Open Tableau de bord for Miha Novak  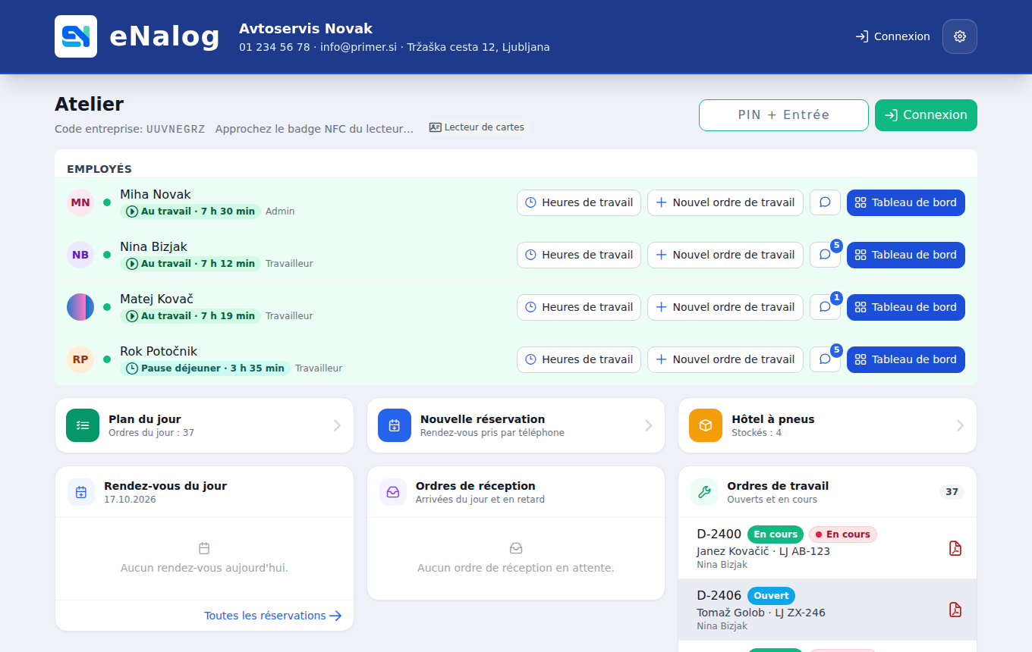coord(906,202)
